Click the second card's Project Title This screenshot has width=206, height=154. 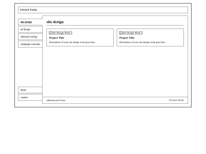point(127,38)
